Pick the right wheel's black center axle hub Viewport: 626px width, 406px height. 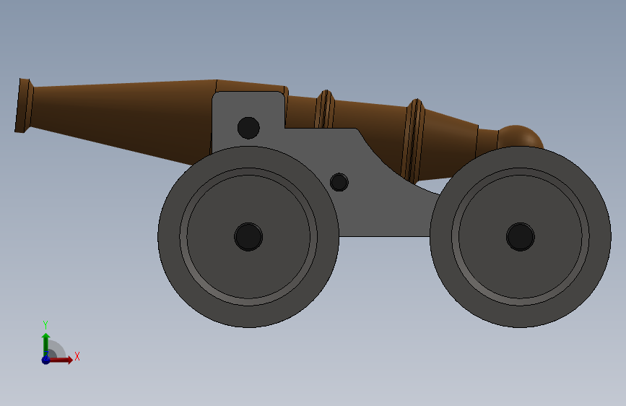coord(520,236)
